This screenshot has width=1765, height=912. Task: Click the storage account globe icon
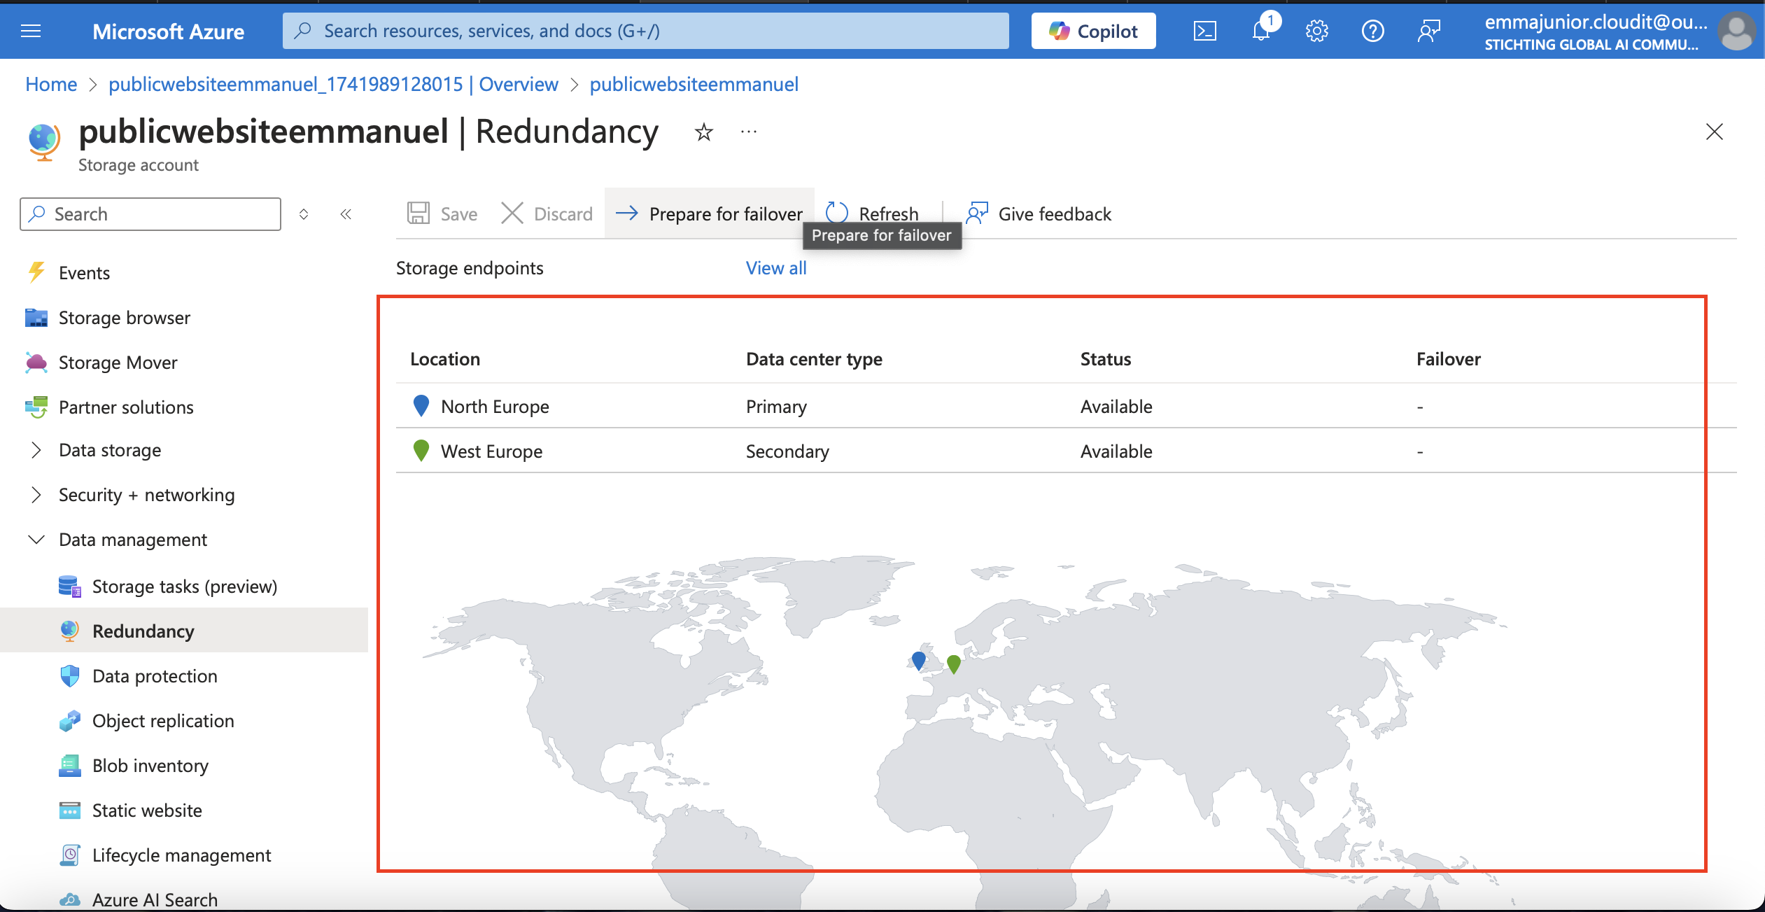click(44, 141)
